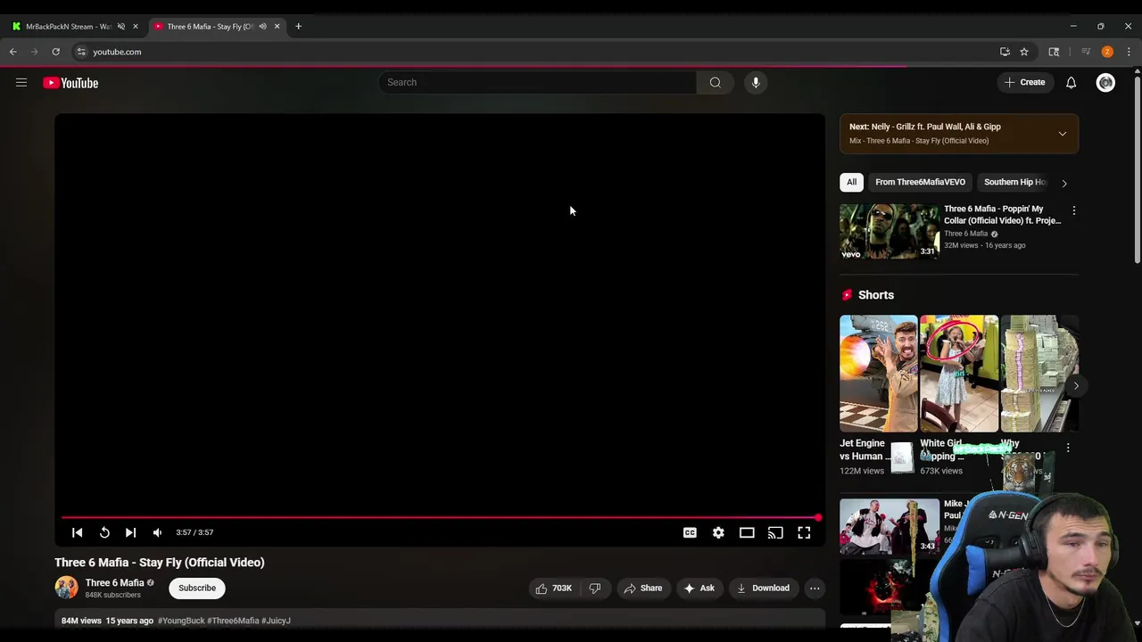Mute the MrBackPackN tab audio icon
This screenshot has height=642, width=1142.
(121, 26)
